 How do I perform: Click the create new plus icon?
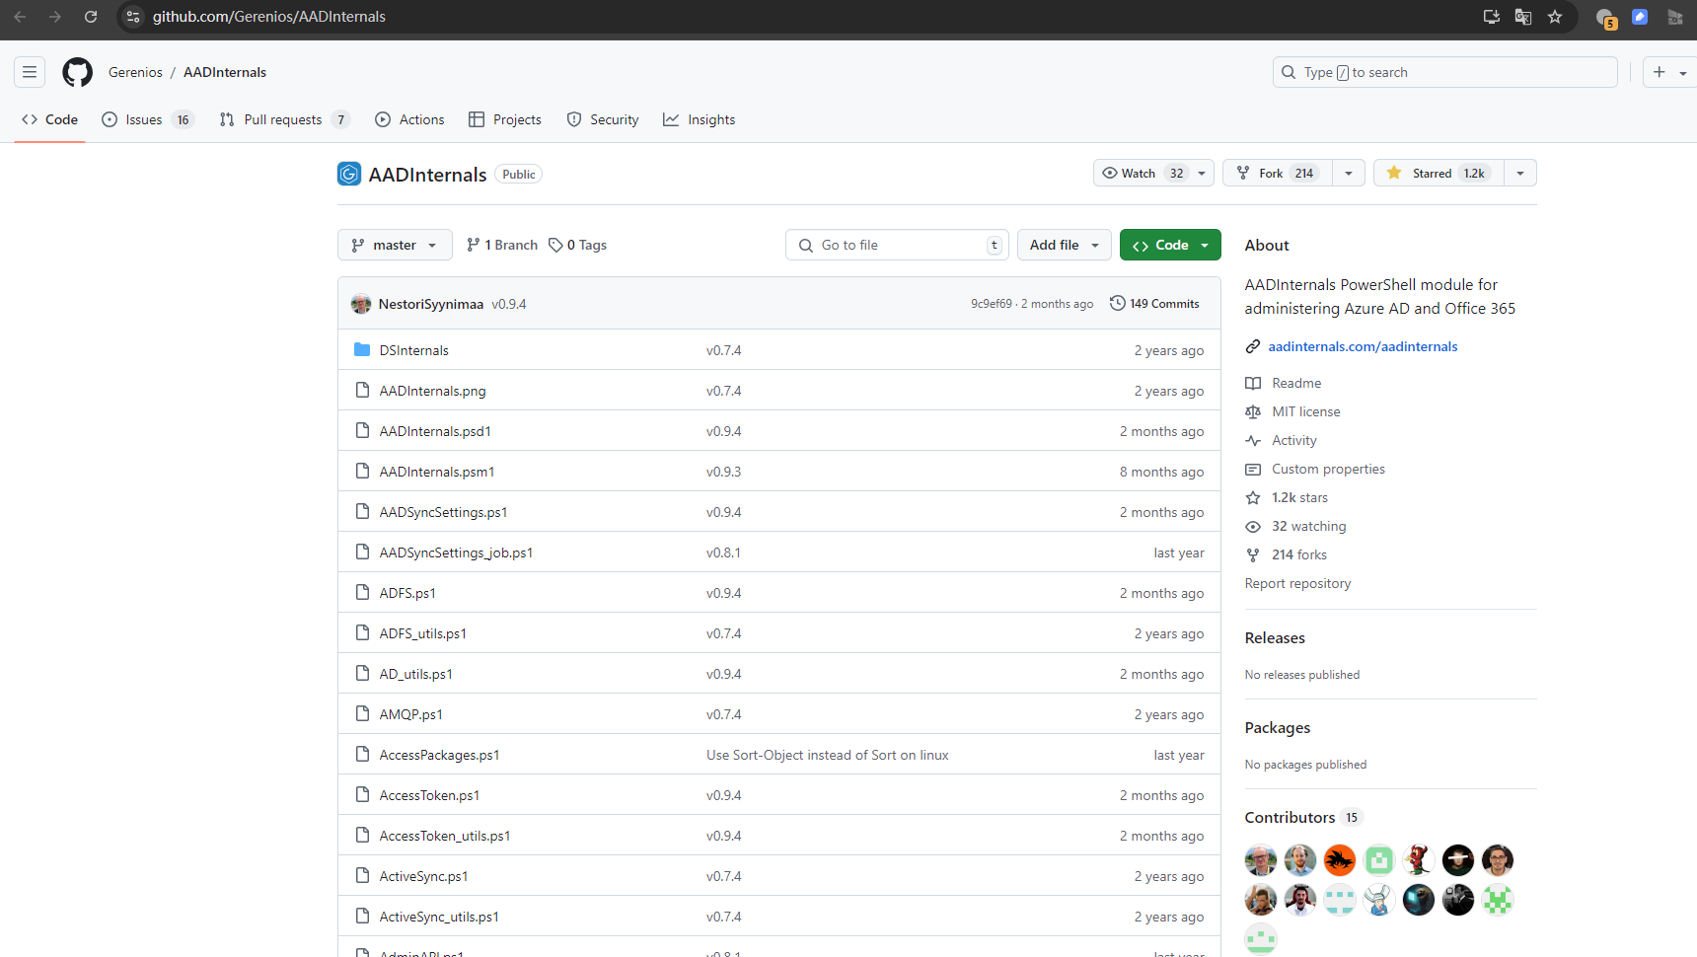pos(1660,72)
